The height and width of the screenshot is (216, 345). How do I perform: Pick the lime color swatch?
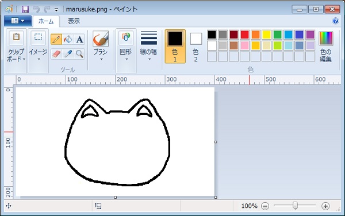(278, 45)
